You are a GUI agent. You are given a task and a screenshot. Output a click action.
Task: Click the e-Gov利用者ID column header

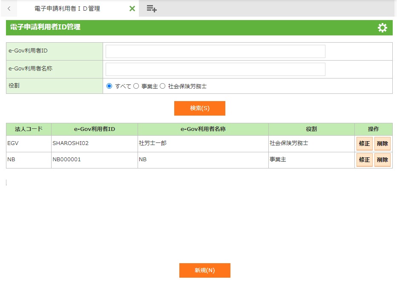pyautogui.click(x=95, y=129)
